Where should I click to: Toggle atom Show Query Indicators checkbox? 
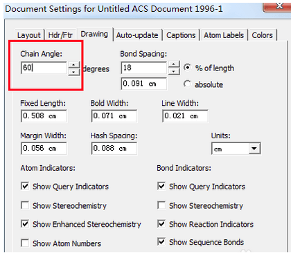point(25,186)
